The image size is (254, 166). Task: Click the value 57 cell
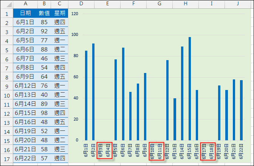[44, 158]
